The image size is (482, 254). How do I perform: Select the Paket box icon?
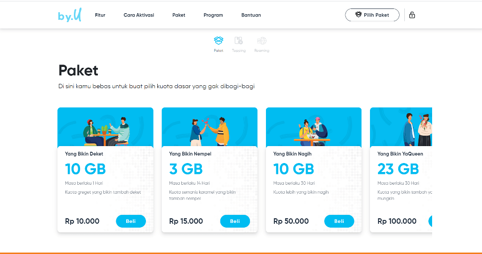(x=218, y=41)
